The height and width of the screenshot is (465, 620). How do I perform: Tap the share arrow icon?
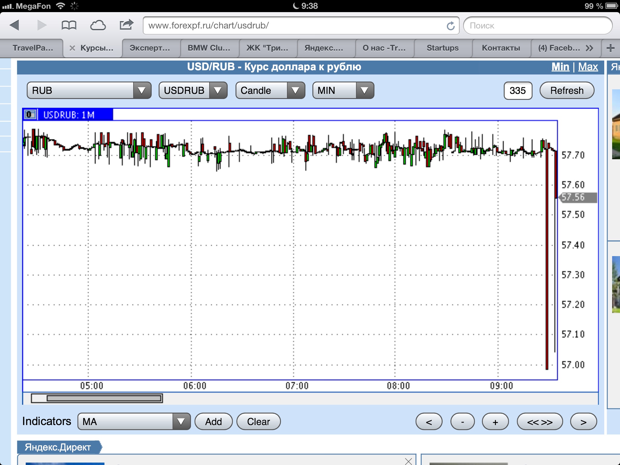tap(127, 25)
